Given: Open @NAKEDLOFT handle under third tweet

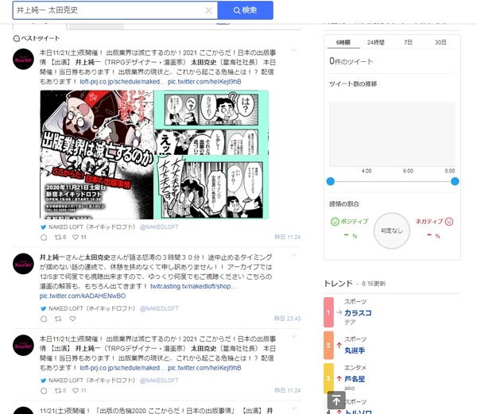Looking at the screenshot, I should 159,381.
